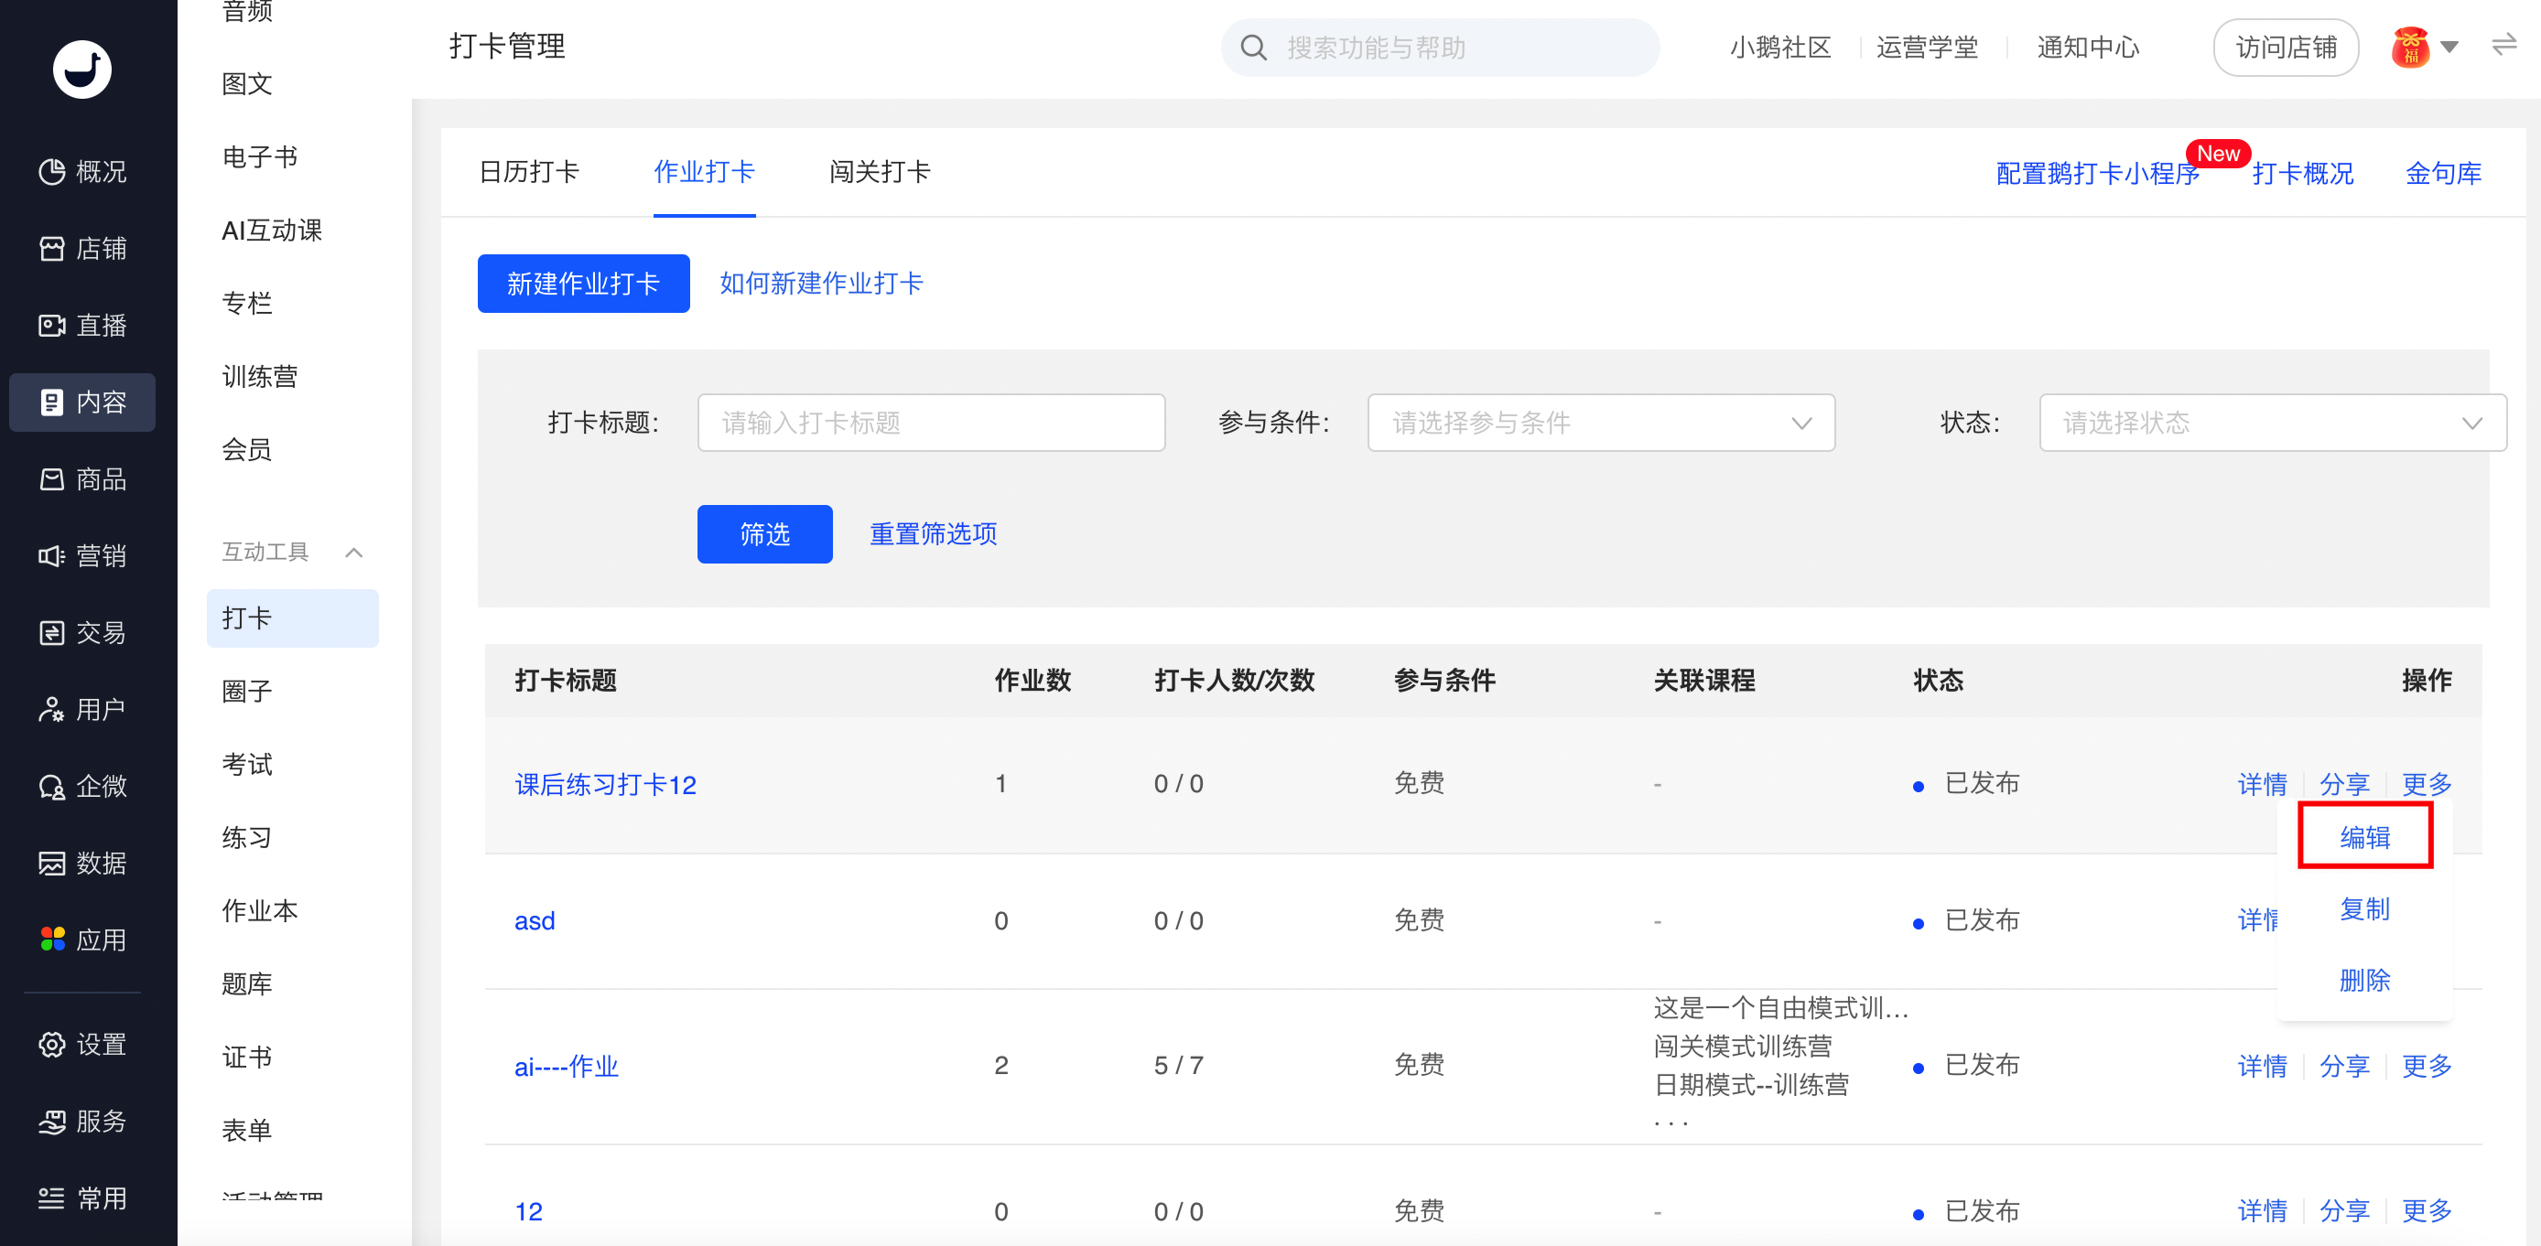Click the 数据 data chart icon
Image resolution: width=2541 pixels, height=1246 pixels.
point(51,864)
